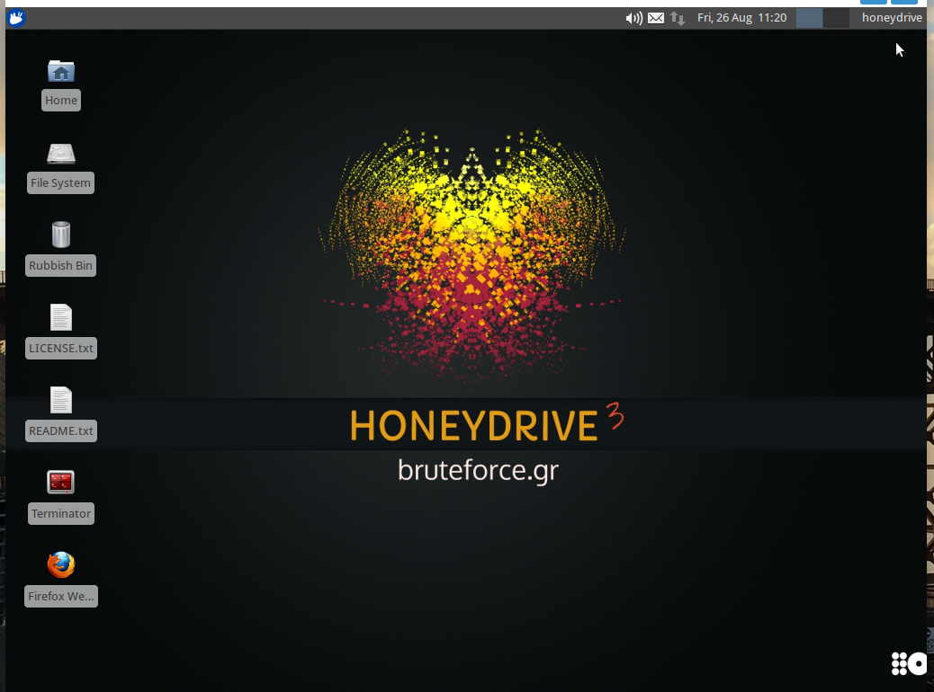Open LICENSE.txt from the desktop
This screenshot has width=934, height=692.
(60, 318)
